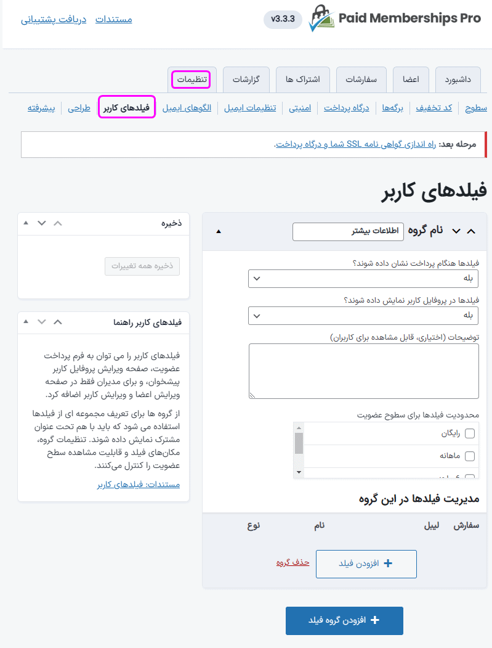492x648 pixels.
Task: Open dropdown for فیلدها هنگام پرداخت نشان داده شوند
Action: [363, 279]
